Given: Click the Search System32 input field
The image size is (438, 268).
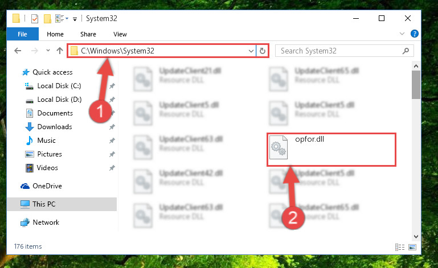Looking at the screenshot, I should tap(339, 51).
